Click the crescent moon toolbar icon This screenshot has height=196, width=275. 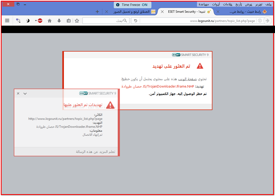[x=28, y=21]
